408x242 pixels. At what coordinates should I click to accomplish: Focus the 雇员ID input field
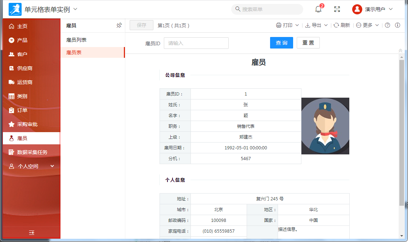click(x=196, y=43)
